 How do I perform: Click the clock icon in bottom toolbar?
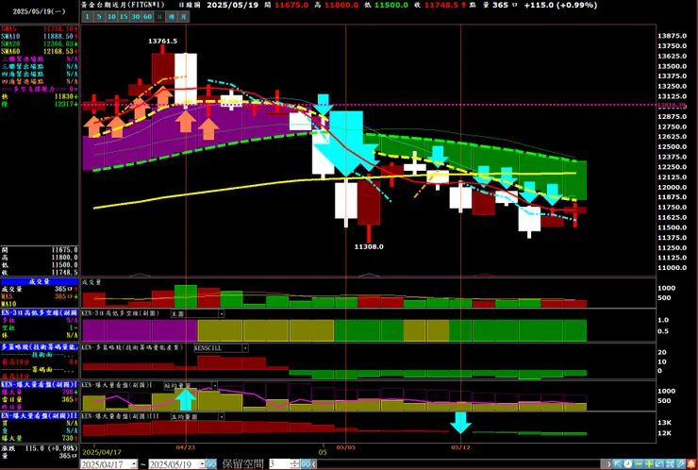pos(627,464)
